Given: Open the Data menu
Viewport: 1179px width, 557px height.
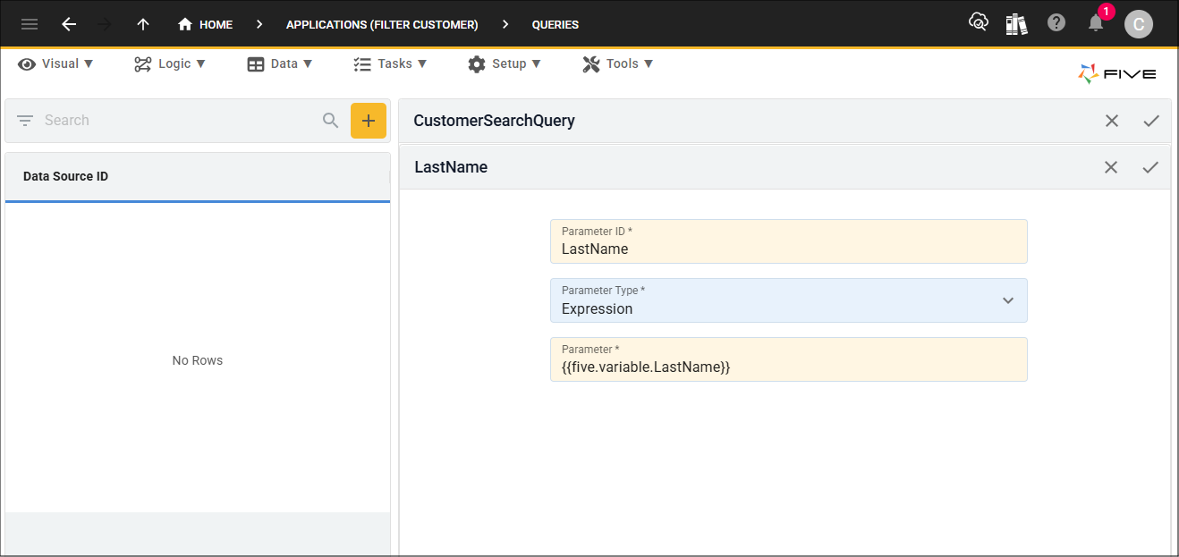Looking at the screenshot, I should [280, 63].
